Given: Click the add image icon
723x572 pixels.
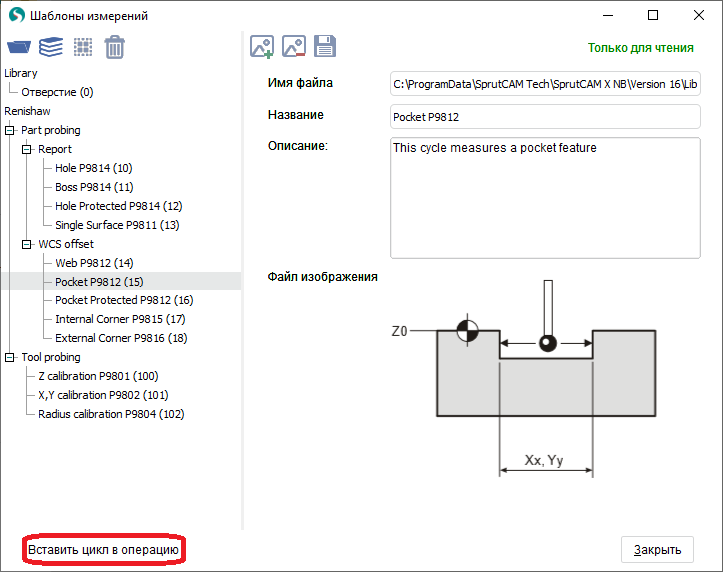Looking at the screenshot, I should [x=262, y=46].
